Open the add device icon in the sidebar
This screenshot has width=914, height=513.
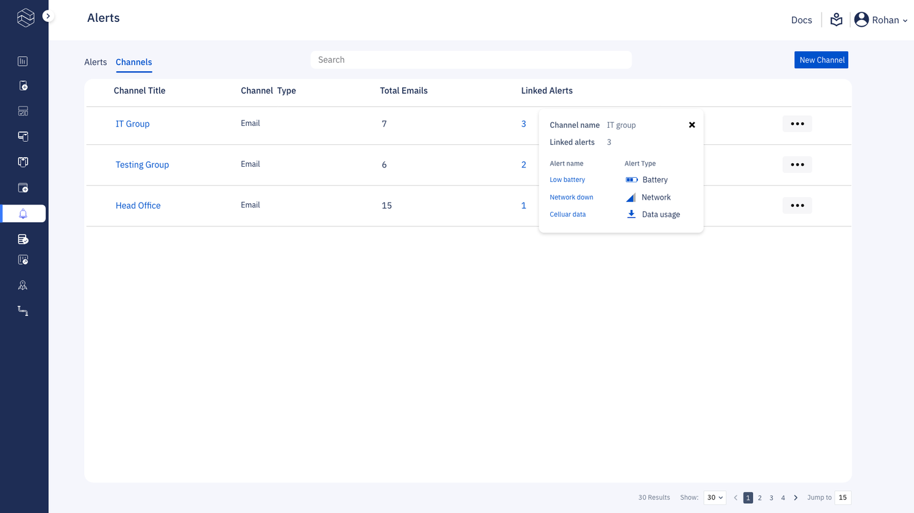point(23,86)
